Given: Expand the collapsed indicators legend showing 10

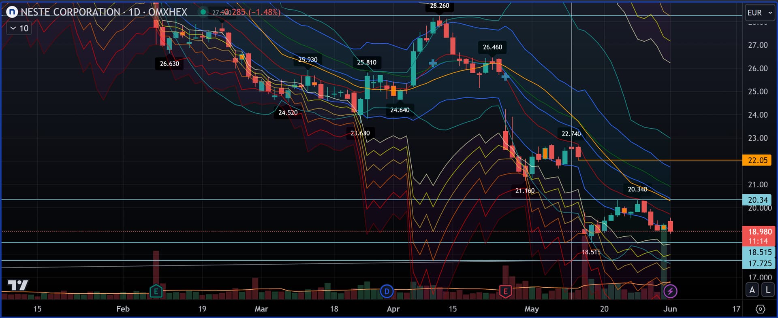Looking at the screenshot, I should (19, 28).
